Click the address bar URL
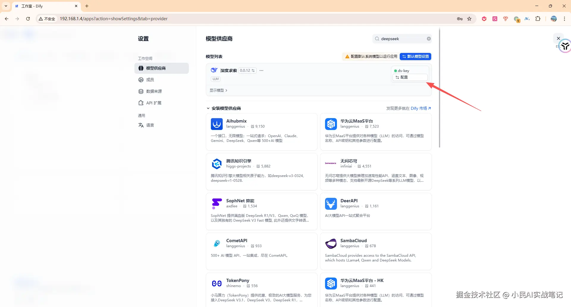This screenshot has height=307, width=571. [114, 19]
